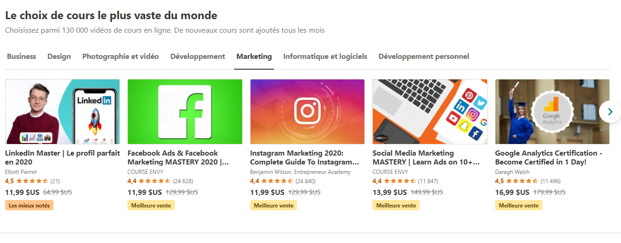Open the Google Analytics Certification thumbnail
The width and height of the screenshot is (621, 243).
(x=552, y=112)
